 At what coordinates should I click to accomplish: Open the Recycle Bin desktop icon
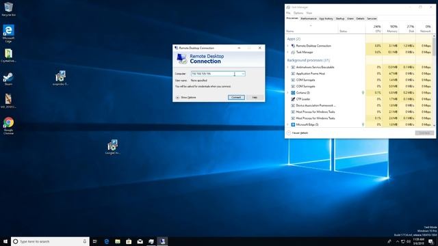(8, 9)
